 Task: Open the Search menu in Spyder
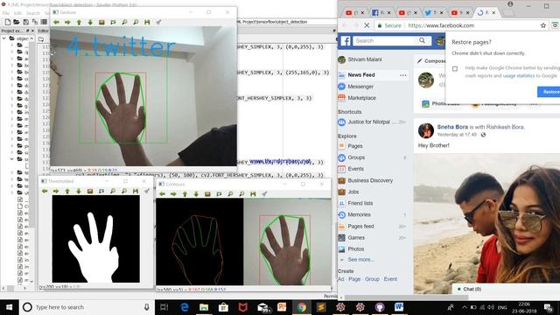33,13
